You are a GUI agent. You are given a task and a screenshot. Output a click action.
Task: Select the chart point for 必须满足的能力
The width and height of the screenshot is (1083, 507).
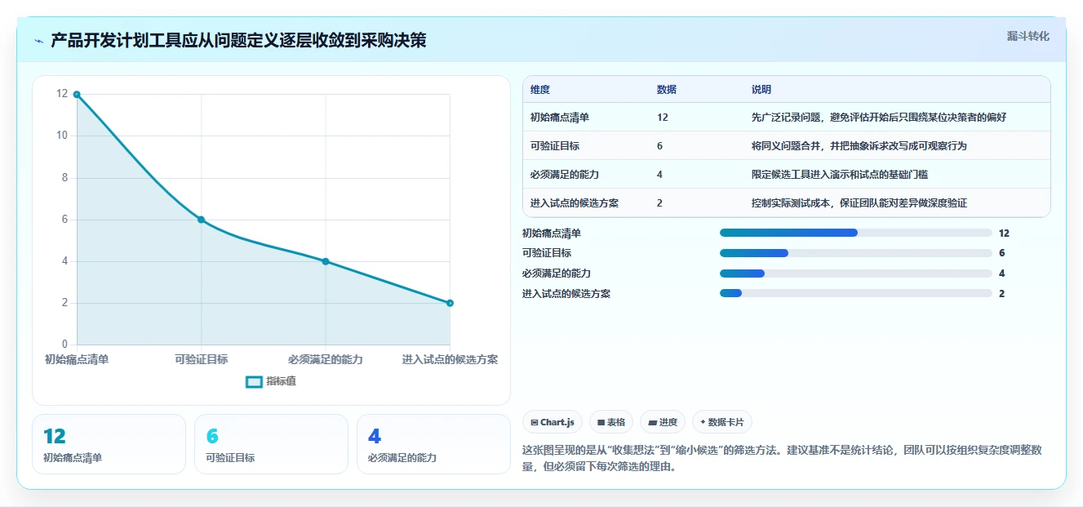tap(326, 261)
